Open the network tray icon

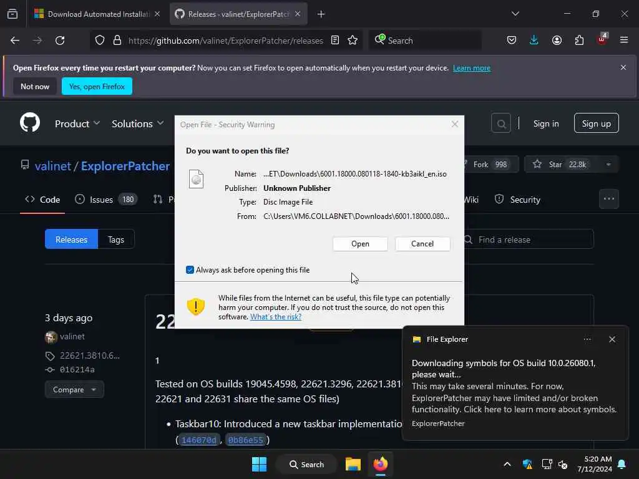[547, 464]
